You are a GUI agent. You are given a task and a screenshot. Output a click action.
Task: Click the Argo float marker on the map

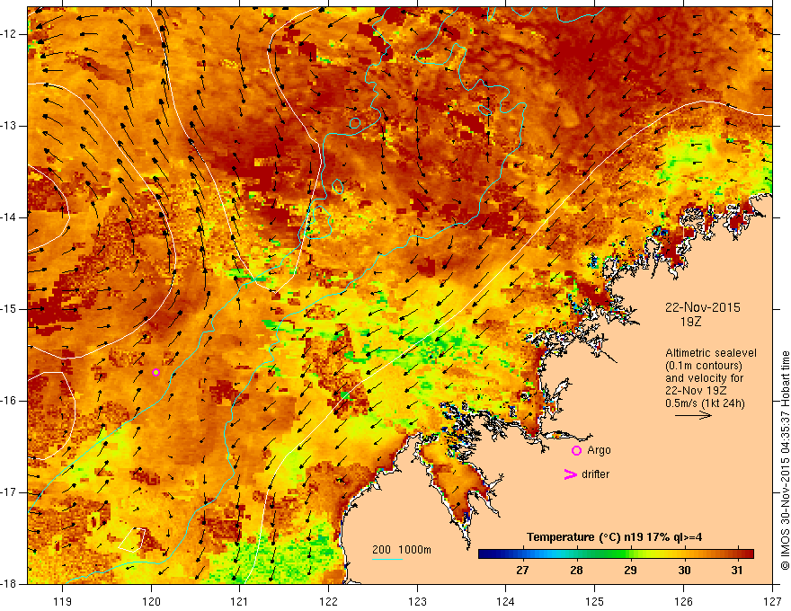pos(156,373)
